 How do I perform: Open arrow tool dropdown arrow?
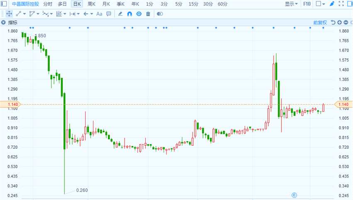point(92,14)
